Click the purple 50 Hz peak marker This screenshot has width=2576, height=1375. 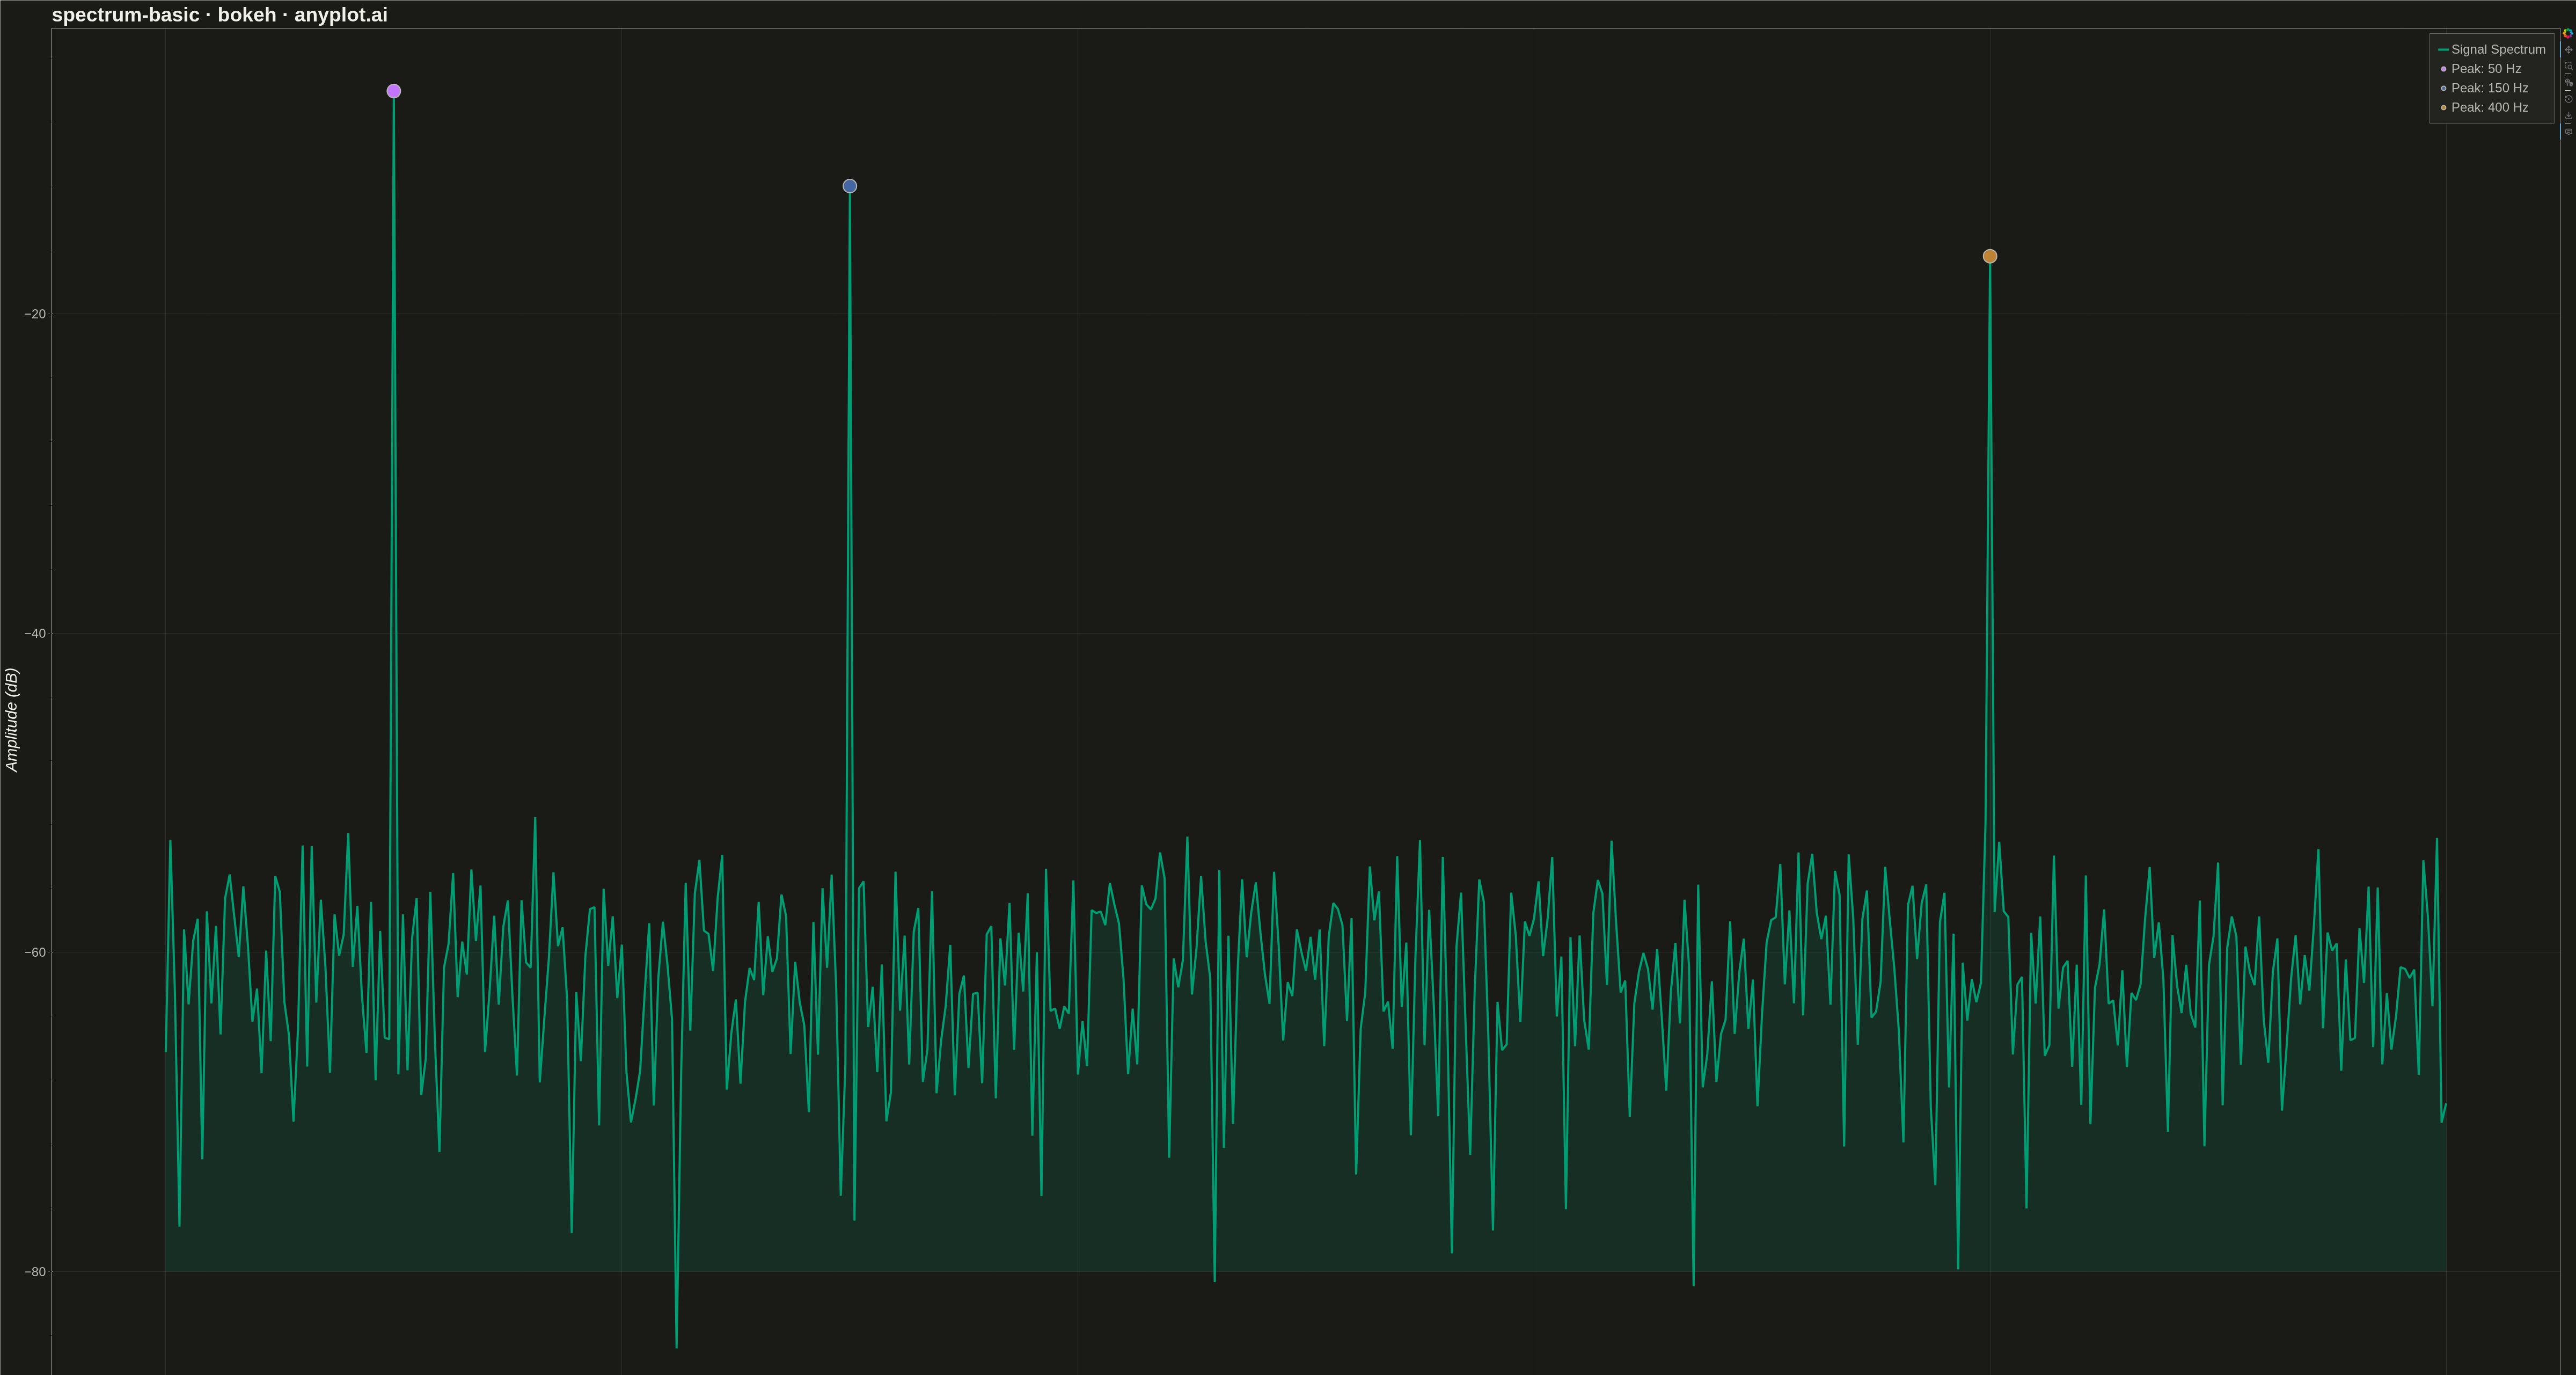(x=394, y=91)
